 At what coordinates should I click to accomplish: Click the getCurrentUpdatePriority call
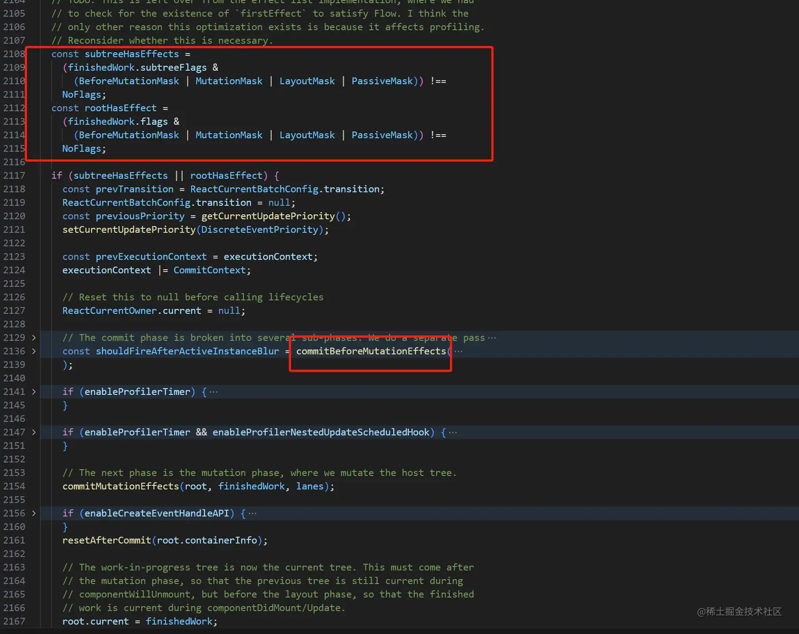pos(268,216)
